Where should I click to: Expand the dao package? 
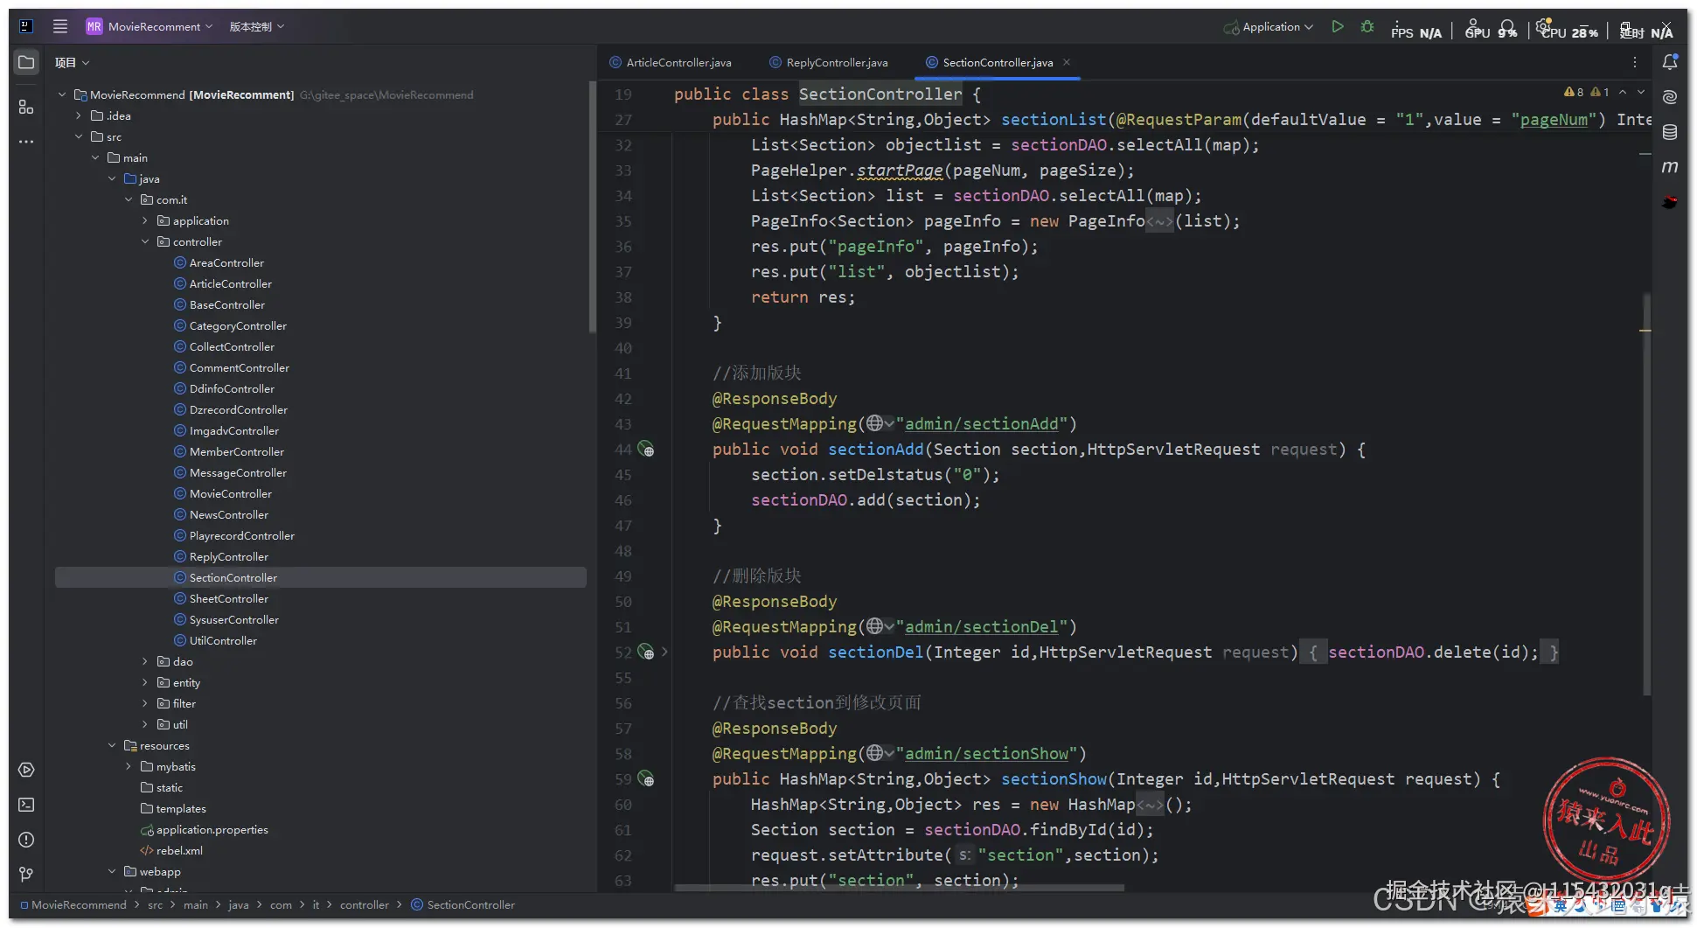(x=145, y=661)
